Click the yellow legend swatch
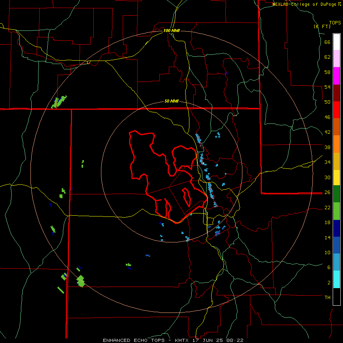The width and height of the screenshot is (343, 343). pos(337,177)
